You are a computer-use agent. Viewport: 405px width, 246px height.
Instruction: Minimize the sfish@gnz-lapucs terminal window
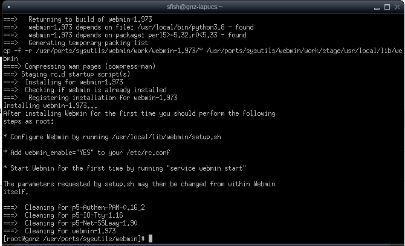[x=377, y=7]
